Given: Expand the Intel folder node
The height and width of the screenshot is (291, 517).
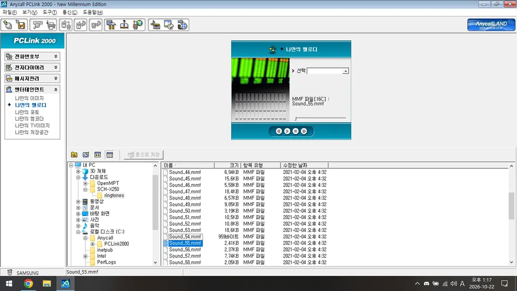Looking at the screenshot, I should point(85,256).
